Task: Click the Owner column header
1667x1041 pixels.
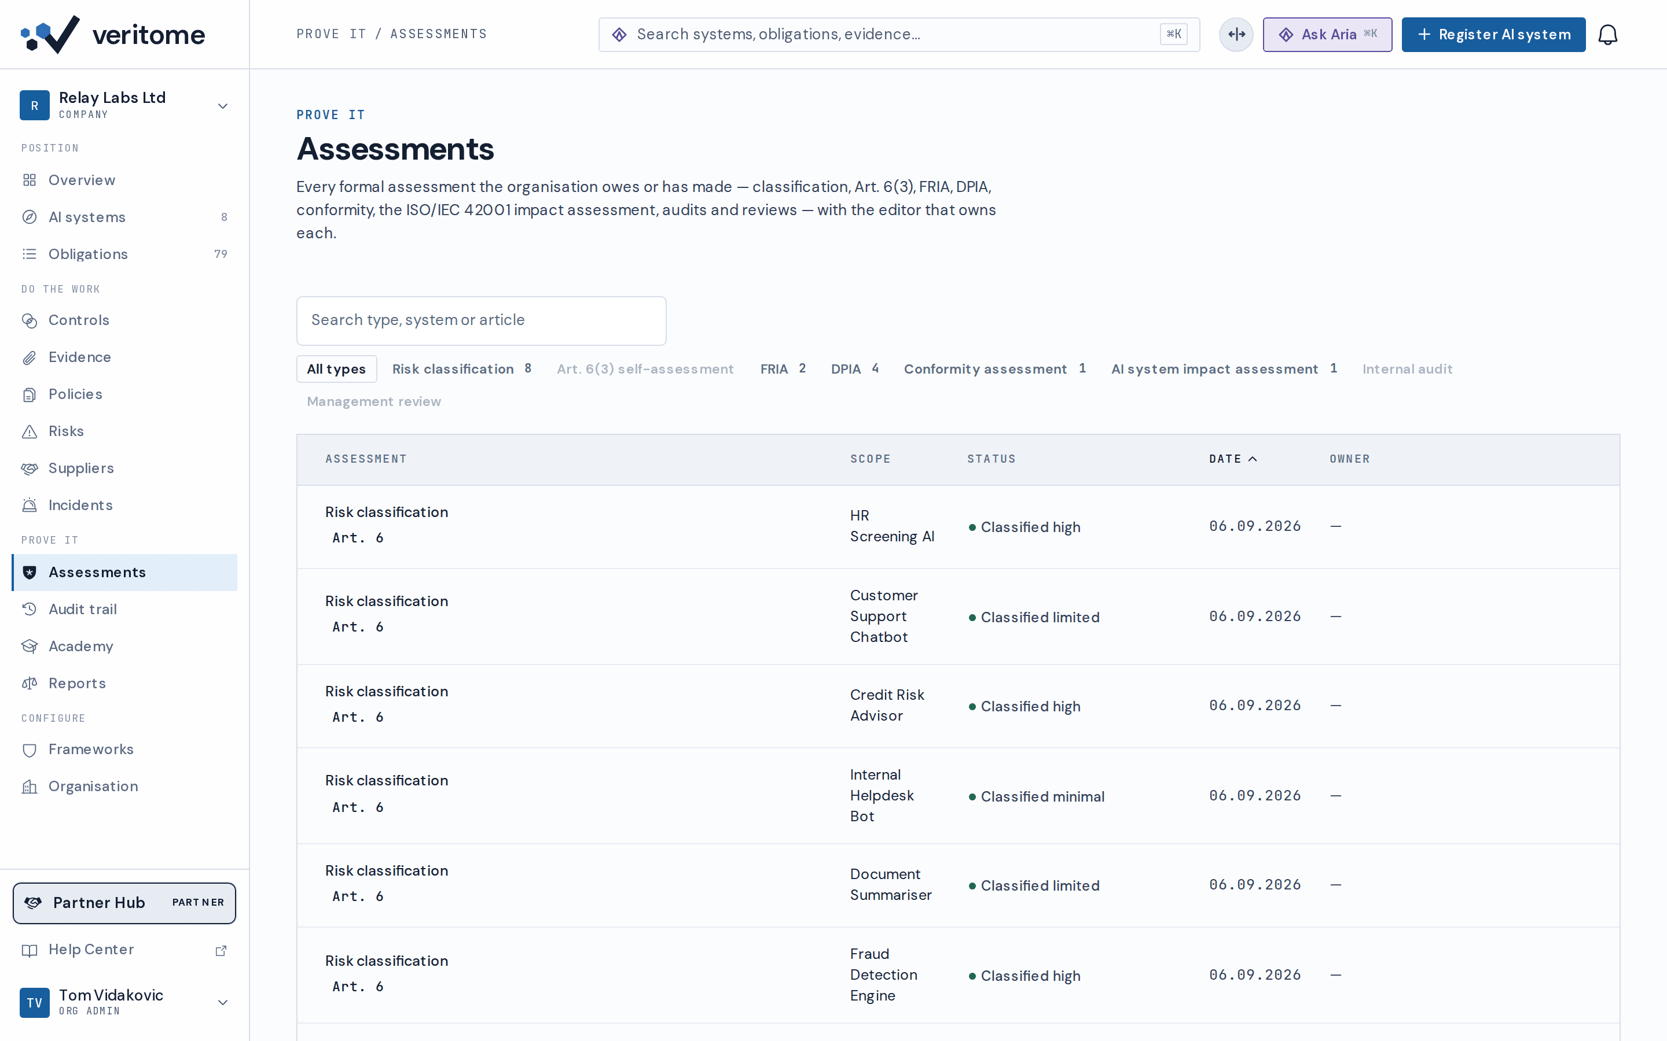Action: coord(1349,459)
